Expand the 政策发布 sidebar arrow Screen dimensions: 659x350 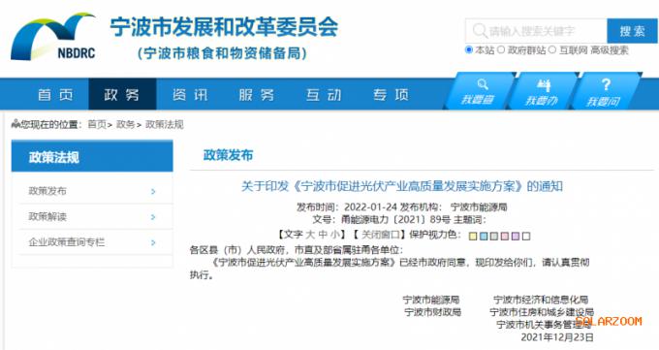tap(153, 191)
